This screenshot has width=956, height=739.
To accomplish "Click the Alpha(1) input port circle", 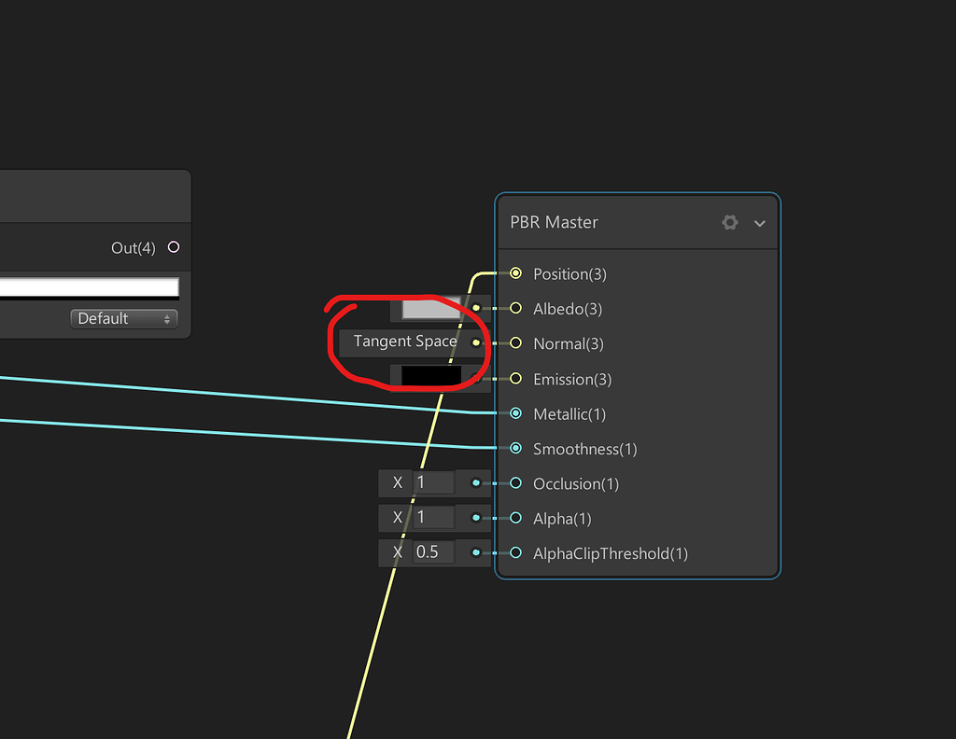I will tap(515, 518).
